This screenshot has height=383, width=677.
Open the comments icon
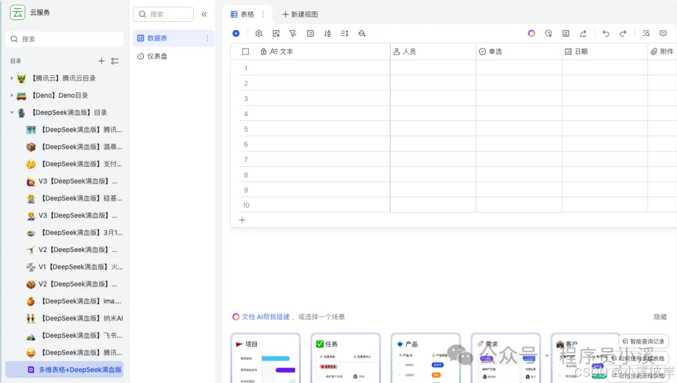point(663,33)
